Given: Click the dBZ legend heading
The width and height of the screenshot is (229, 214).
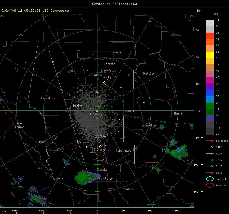Looking at the screenshot, I should (x=216, y=13).
